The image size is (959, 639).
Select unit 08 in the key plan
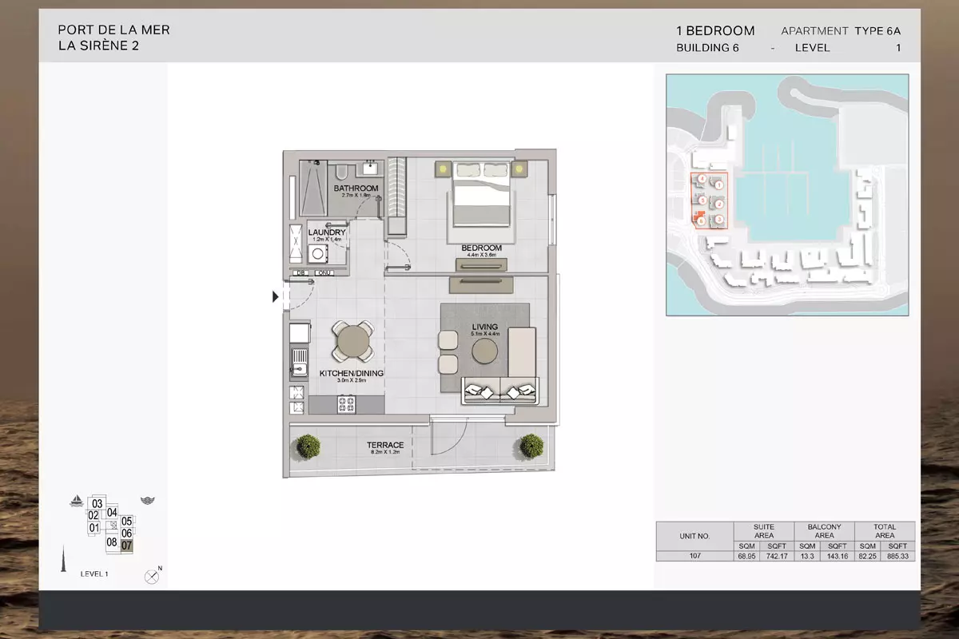[x=112, y=542]
